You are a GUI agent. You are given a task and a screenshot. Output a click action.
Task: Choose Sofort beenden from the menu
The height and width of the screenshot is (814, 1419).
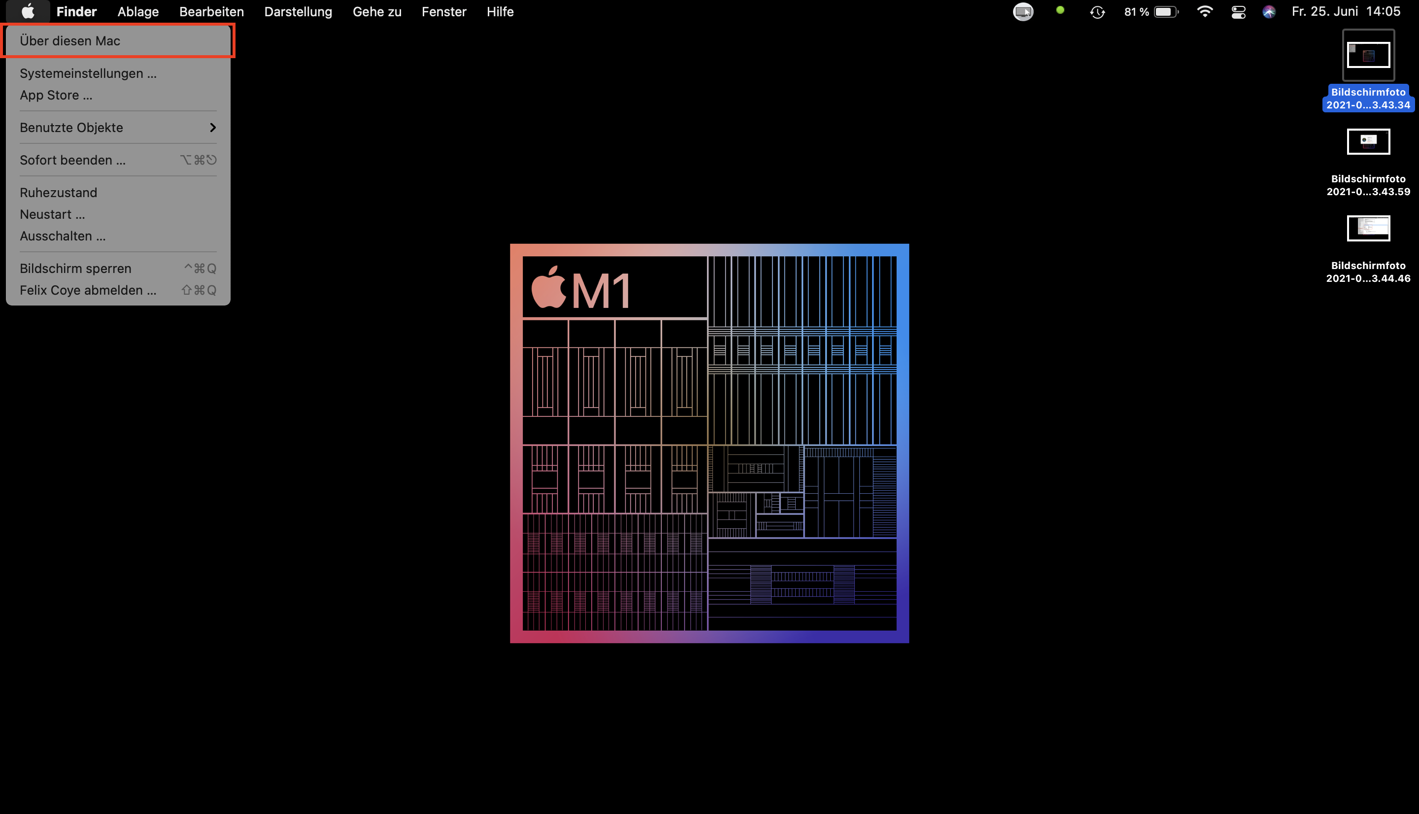click(72, 160)
